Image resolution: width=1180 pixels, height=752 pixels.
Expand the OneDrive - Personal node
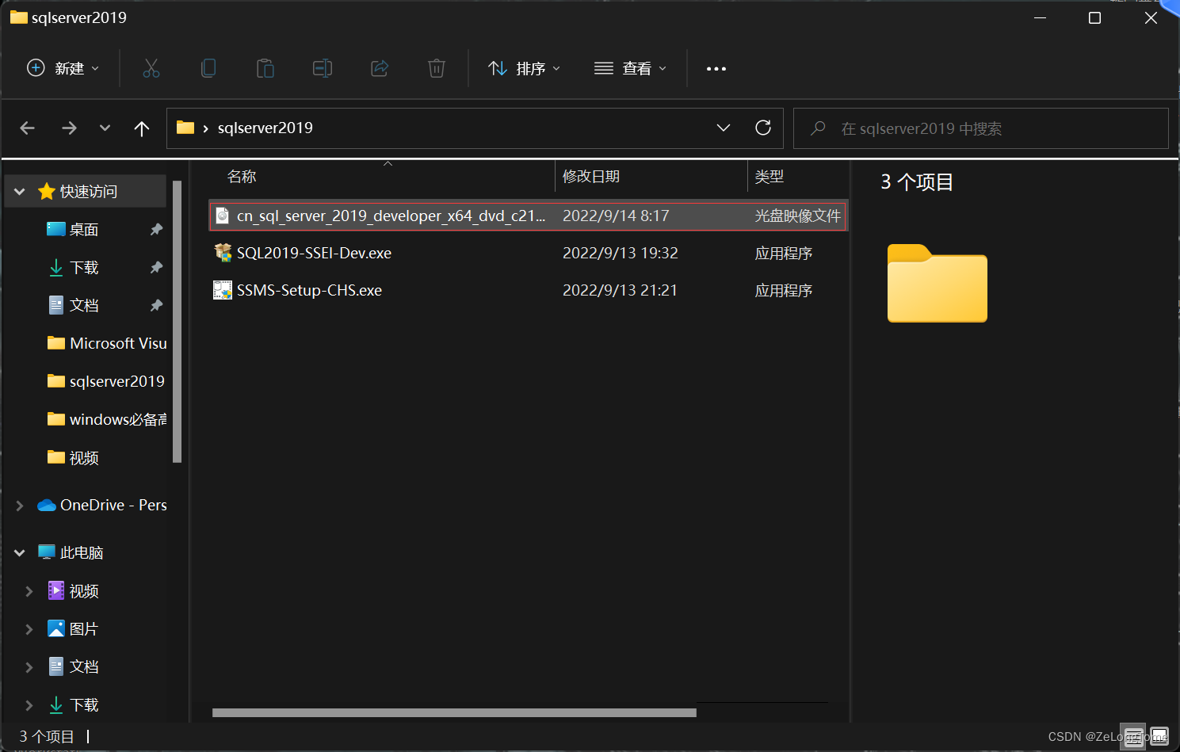coord(20,506)
